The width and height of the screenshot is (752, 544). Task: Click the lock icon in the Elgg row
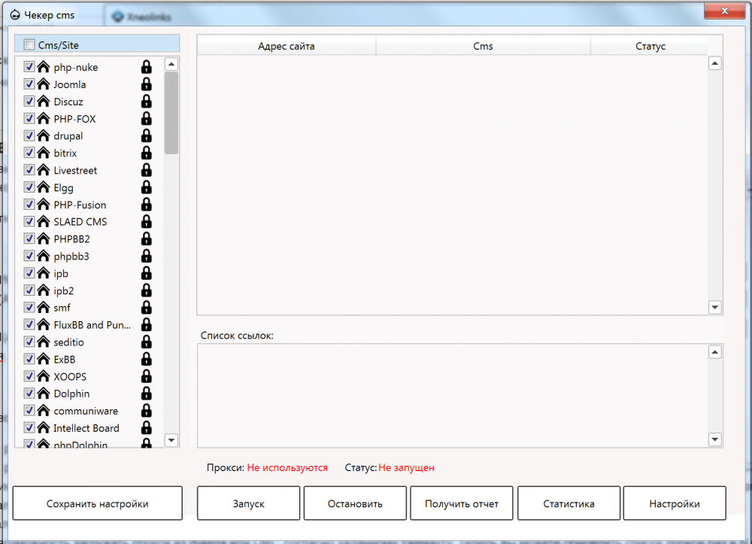point(147,187)
